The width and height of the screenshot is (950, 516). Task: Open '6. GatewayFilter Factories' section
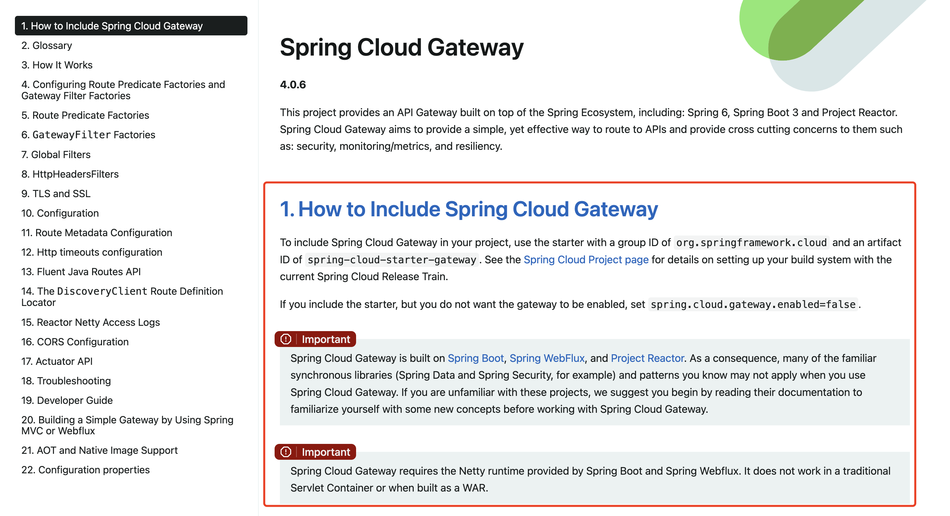point(88,134)
